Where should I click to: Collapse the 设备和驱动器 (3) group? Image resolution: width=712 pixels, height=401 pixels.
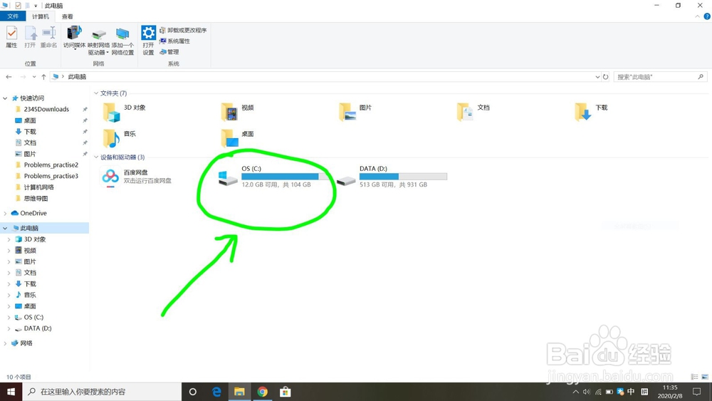pos(96,157)
